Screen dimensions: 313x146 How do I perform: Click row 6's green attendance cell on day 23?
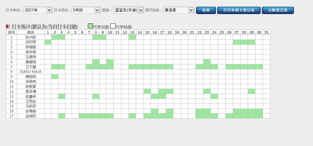207,62
